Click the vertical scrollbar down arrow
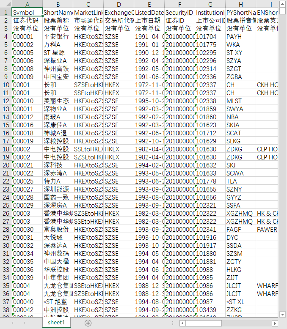Screen dimensions: 287x329 point(282,314)
